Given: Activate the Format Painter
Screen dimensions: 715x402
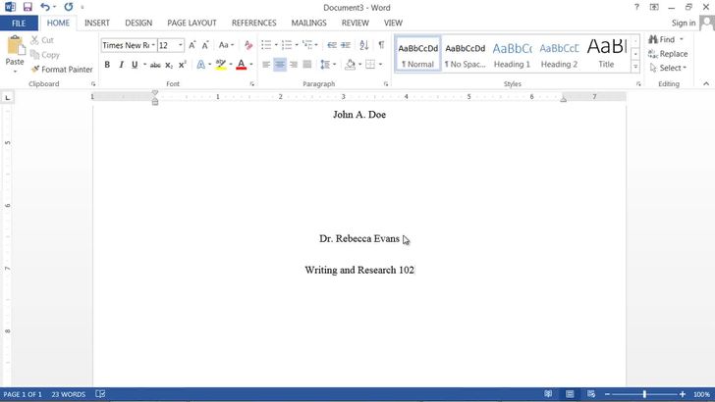Looking at the screenshot, I should tap(62, 70).
